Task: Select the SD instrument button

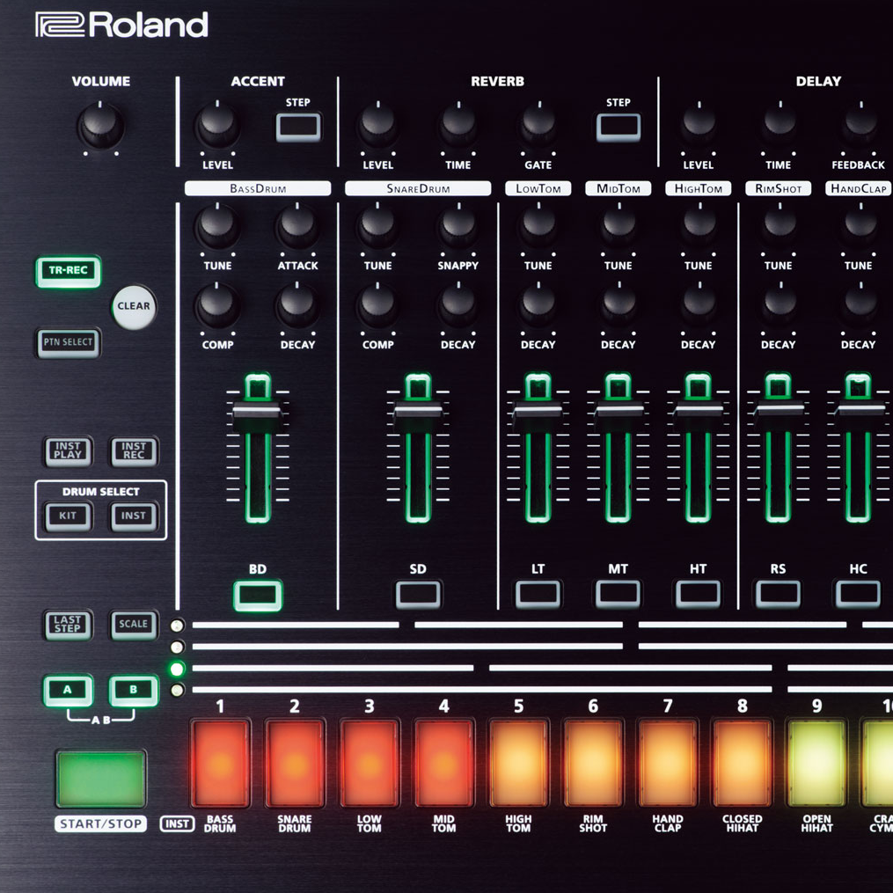Action: tap(418, 596)
